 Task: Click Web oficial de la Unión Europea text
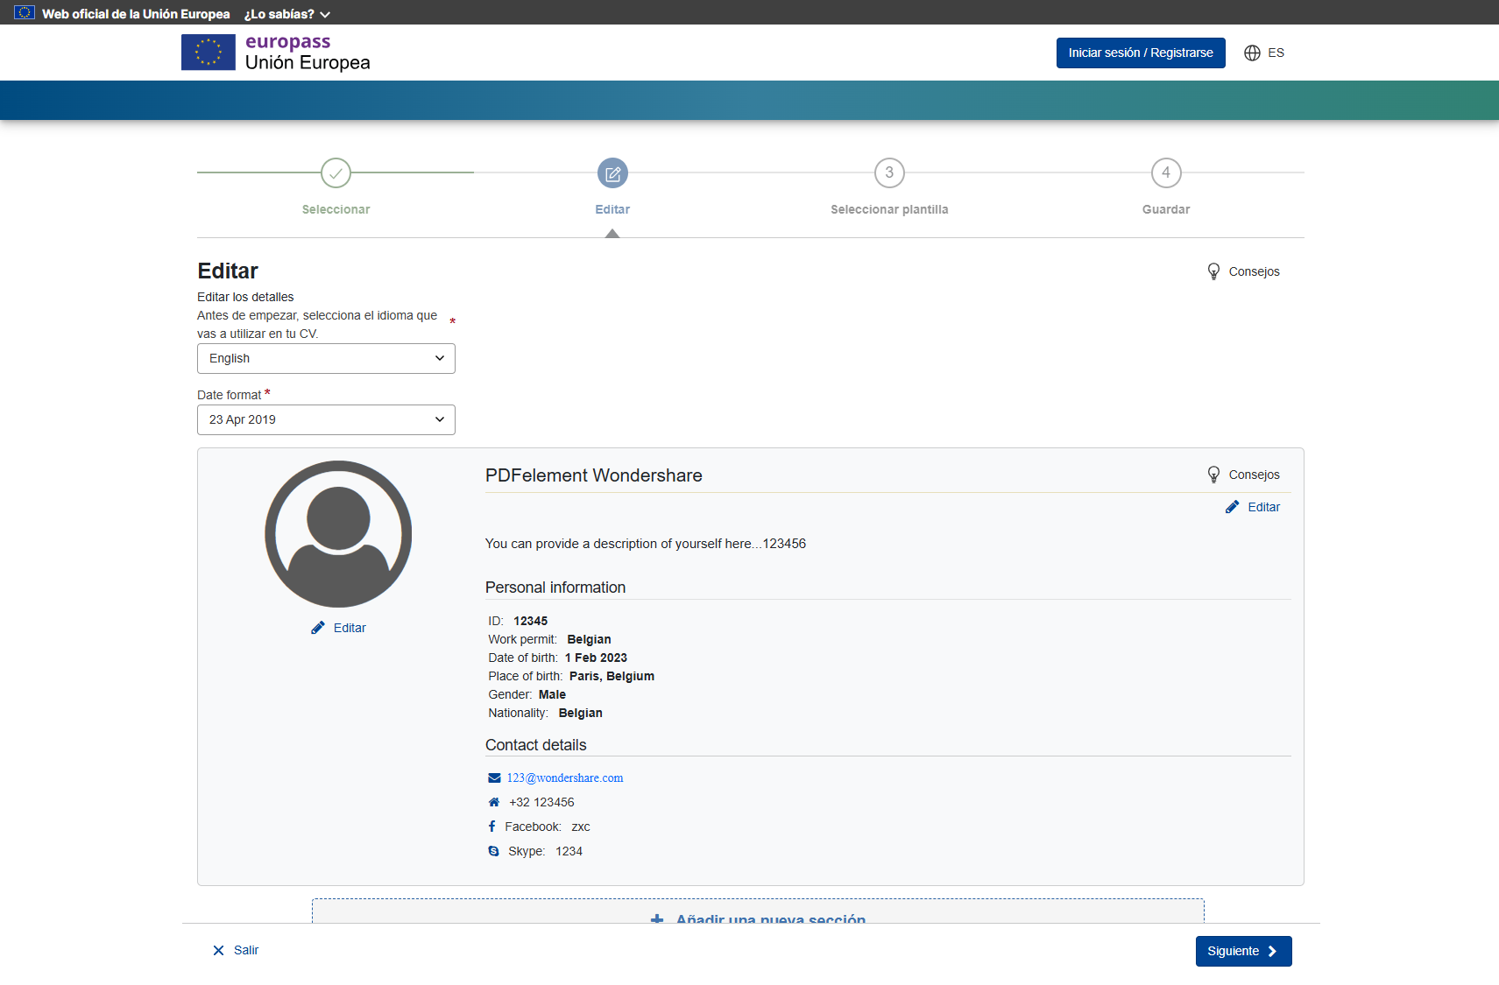coord(136,14)
